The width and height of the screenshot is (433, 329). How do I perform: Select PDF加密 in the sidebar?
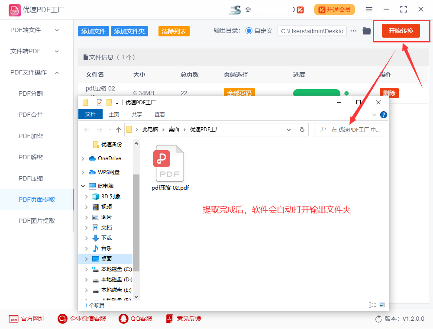[31, 136]
